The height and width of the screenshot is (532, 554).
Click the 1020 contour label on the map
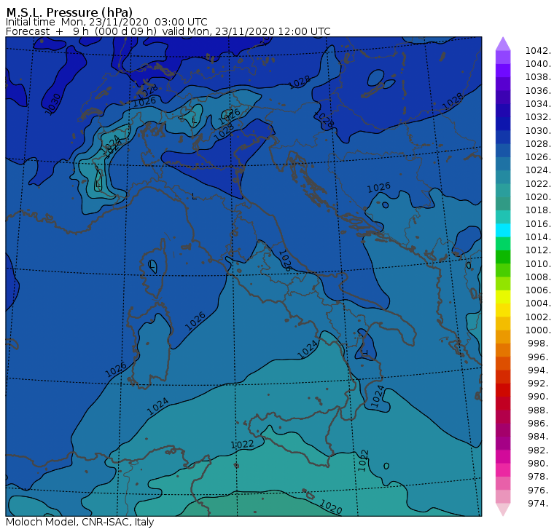pyautogui.click(x=331, y=507)
